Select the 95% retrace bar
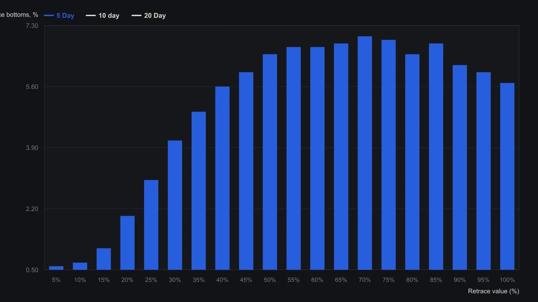 coord(484,171)
